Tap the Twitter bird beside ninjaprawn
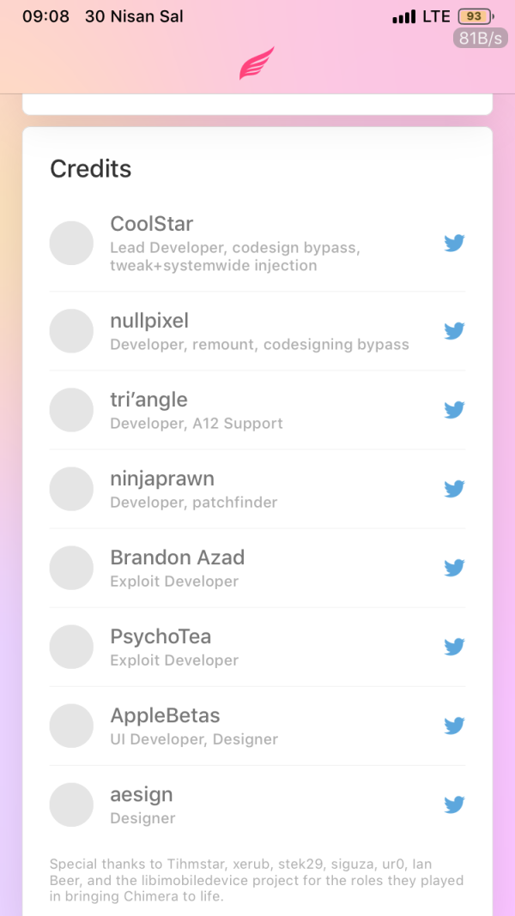Image resolution: width=515 pixels, height=916 pixels. pyautogui.click(x=454, y=488)
